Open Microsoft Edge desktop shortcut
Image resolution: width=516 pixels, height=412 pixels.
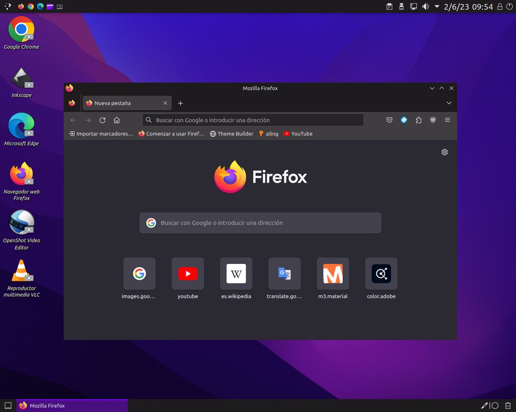(21, 130)
